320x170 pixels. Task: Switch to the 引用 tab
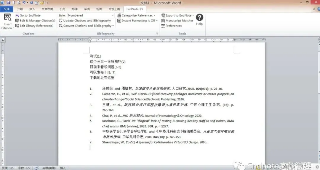[62, 9]
